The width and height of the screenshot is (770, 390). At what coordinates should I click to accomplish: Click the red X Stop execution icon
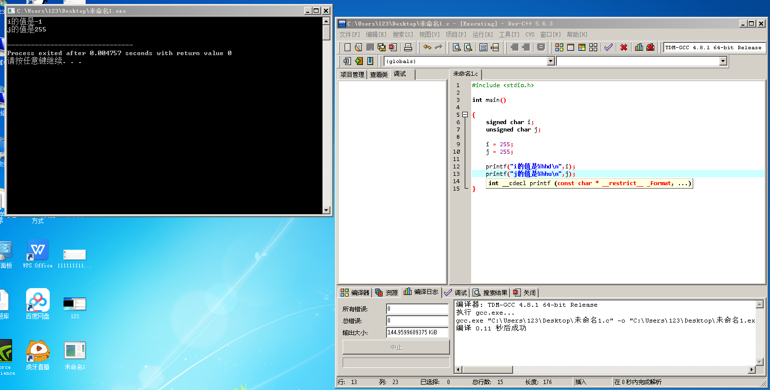click(x=624, y=47)
